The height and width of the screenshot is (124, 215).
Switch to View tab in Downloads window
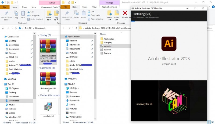pos(34,7)
